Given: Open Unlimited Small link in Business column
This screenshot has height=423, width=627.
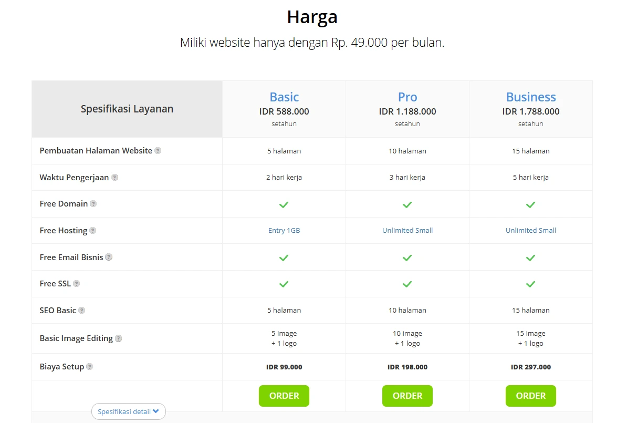Looking at the screenshot, I should click(x=530, y=231).
